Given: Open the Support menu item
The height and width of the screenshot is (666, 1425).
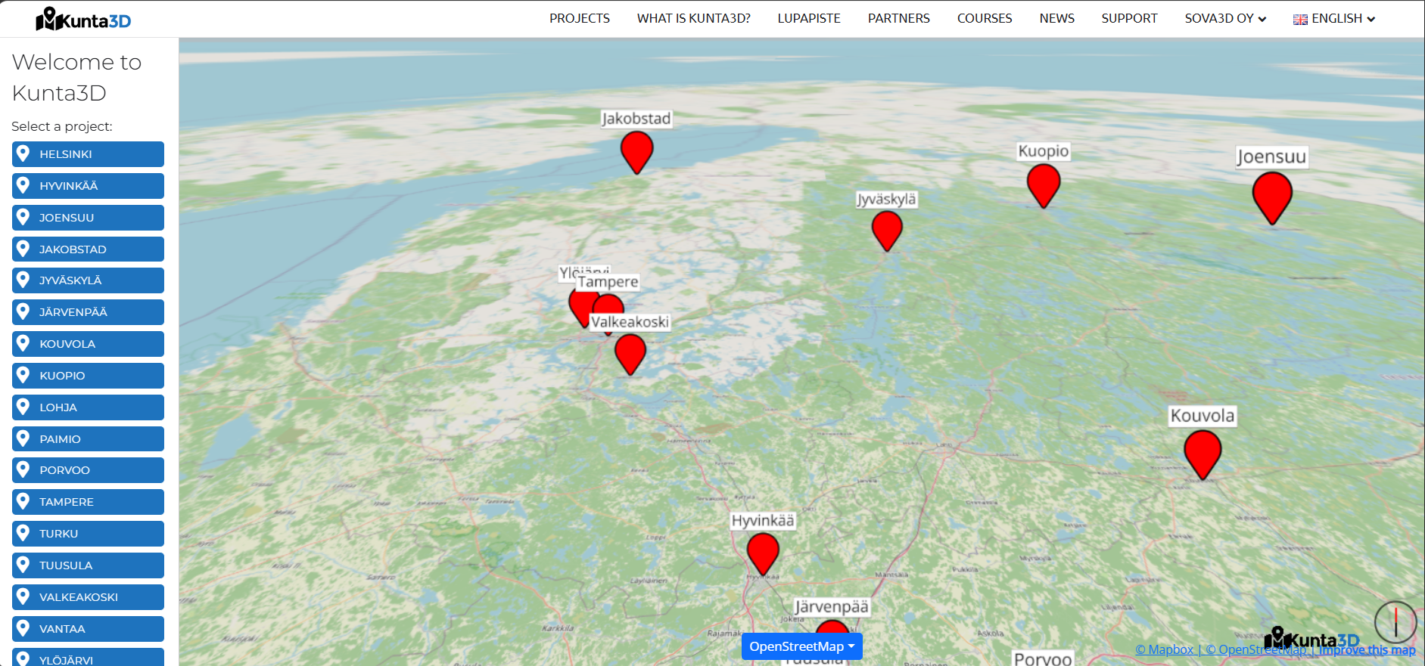Looking at the screenshot, I should point(1129,19).
